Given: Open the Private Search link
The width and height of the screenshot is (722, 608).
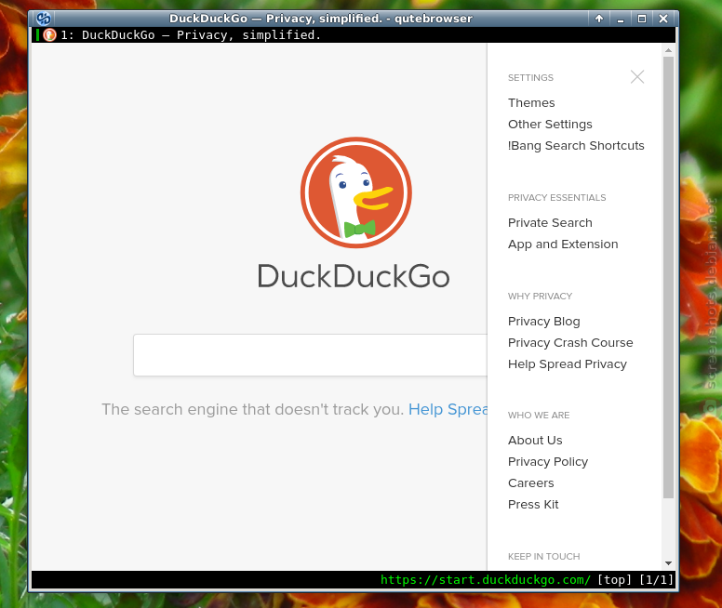Looking at the screenshot, I should [550, 223].
